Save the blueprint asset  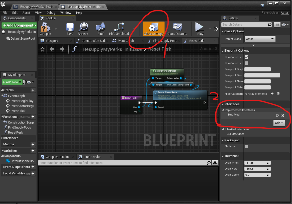70,29
